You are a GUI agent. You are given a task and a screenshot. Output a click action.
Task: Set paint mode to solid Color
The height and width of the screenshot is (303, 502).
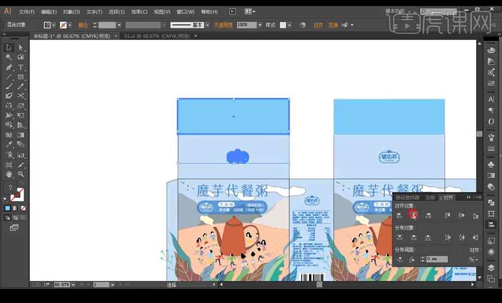[8, 208]
